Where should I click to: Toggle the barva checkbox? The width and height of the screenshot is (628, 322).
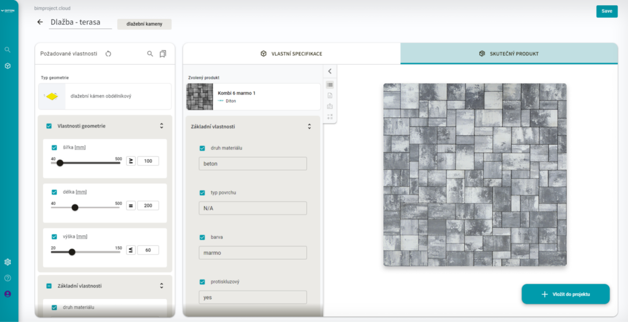pyautogui.click(x=202, y=237)
